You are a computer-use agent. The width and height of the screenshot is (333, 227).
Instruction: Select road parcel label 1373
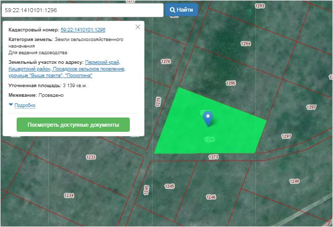click(x=213, y=158)
